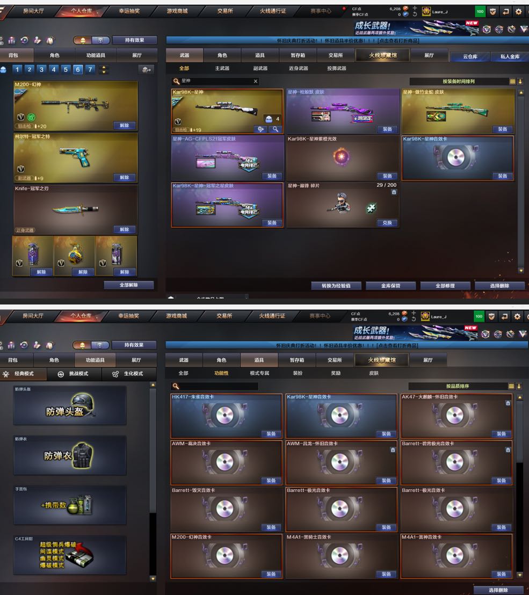
Task: Open the 防弹头盔 helmet item
Action: coord(70,405)
